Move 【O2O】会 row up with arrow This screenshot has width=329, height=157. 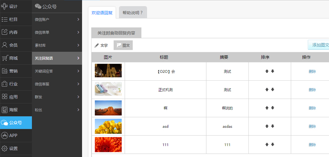tap(267, 71)
